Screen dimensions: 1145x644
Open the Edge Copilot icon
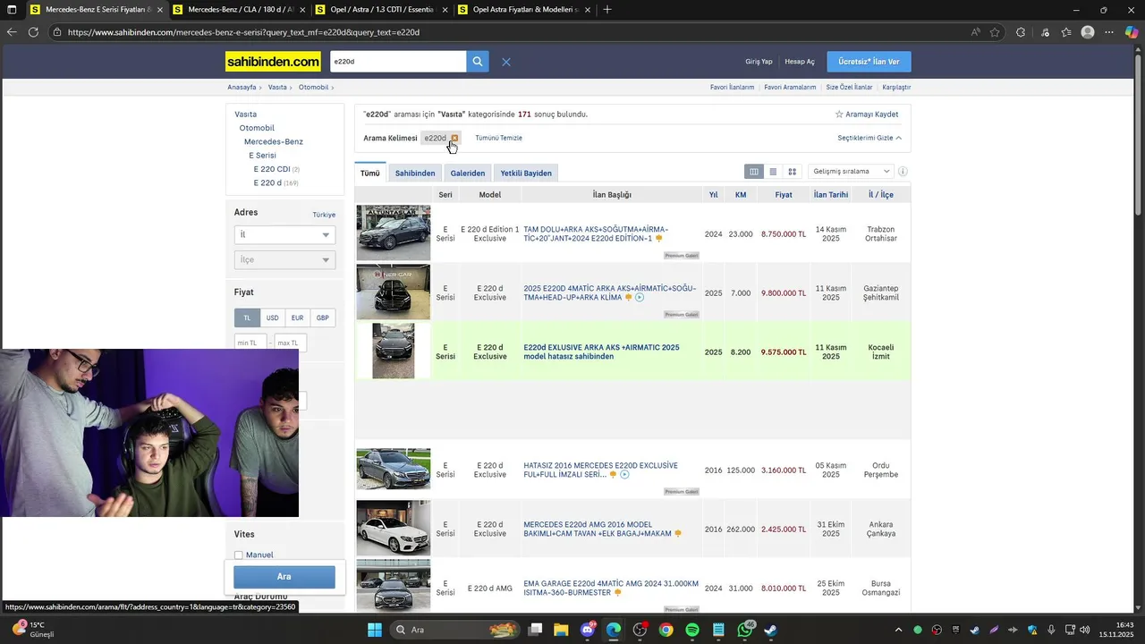1132,32
